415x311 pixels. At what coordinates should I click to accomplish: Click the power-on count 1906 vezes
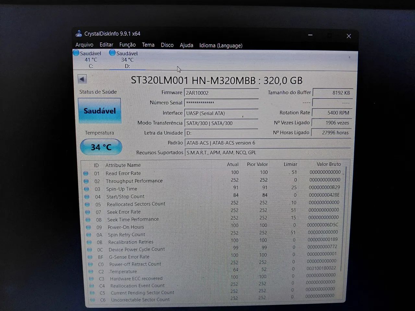[x=332, y=123]
